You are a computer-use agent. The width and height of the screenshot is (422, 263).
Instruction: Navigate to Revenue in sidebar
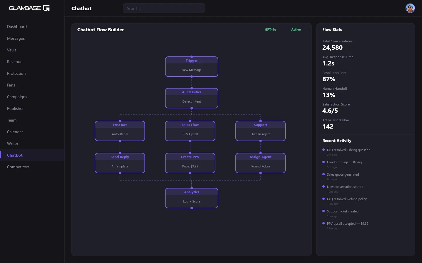click(15, 62)
